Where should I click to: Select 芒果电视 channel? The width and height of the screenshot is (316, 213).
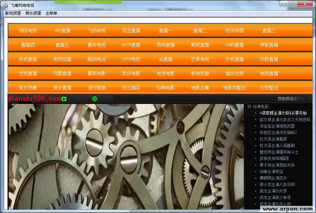[x=200, y=59]
